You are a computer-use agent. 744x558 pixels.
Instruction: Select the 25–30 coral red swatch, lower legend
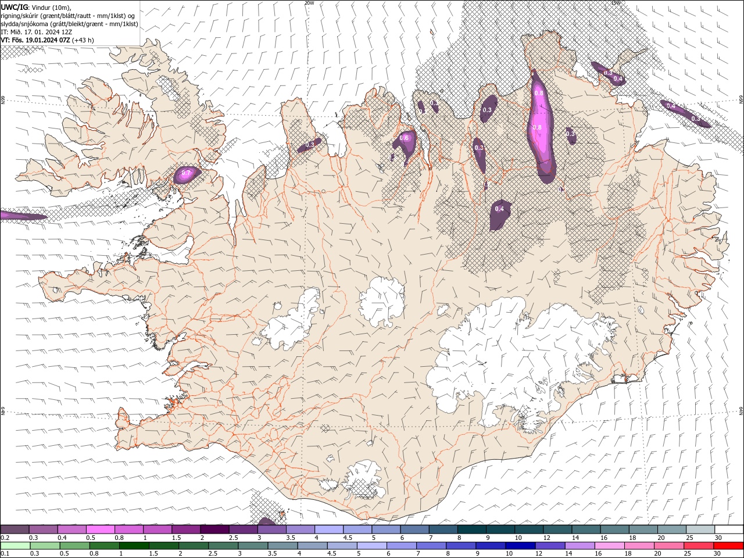point(699,546)
